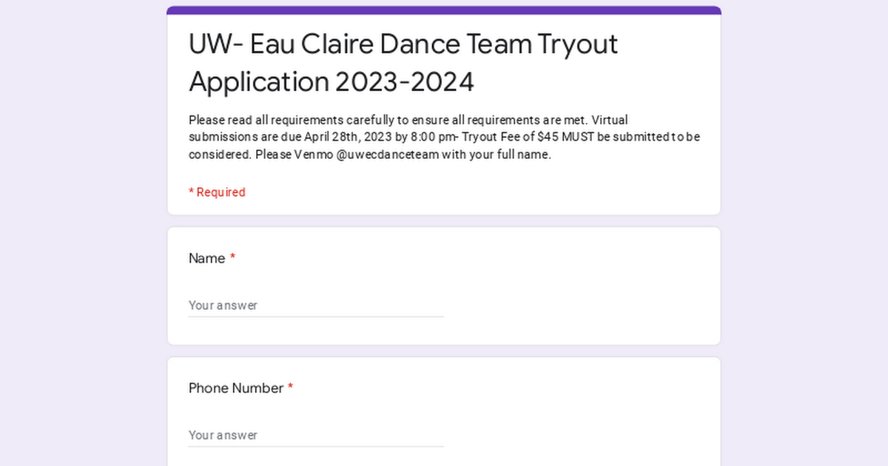The image size is (888, 466).
Task: Click the form title 'UW- Eau Claire Dance Team Tryout'
Action: 403,44
